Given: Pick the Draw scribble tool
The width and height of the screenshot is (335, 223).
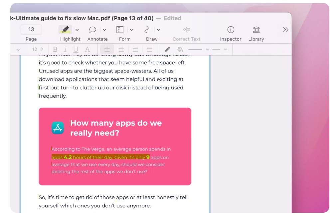Looking at the screenshot, I should (147, 30).
